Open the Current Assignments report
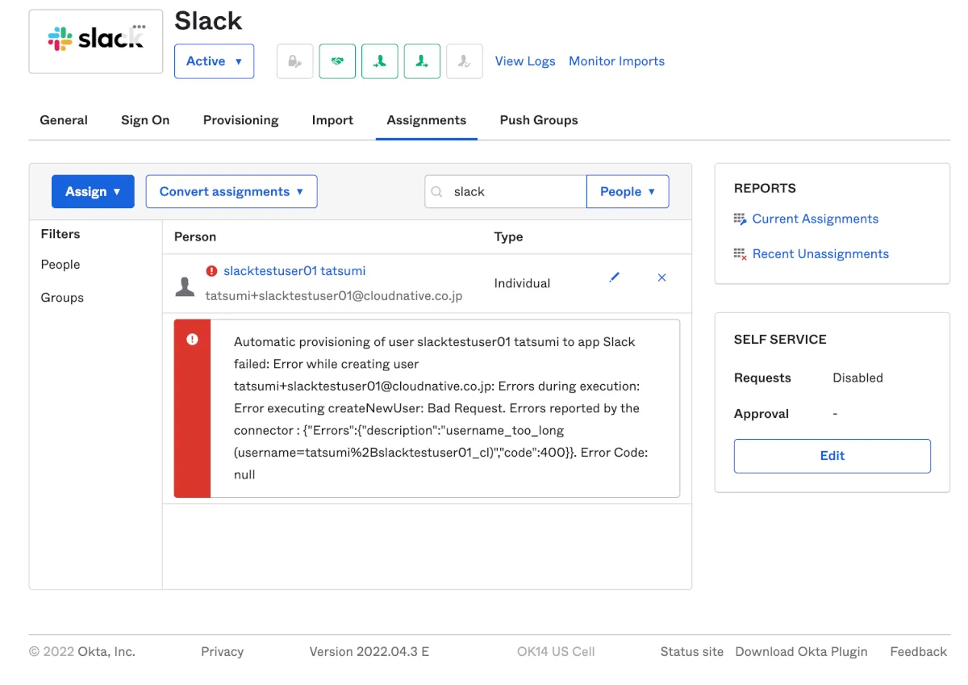 [x=815, y=219]
